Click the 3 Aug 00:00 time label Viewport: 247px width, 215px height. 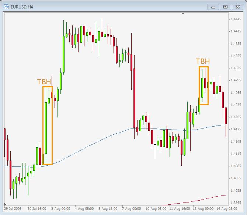pyautogui.click(x=61, y=208)
